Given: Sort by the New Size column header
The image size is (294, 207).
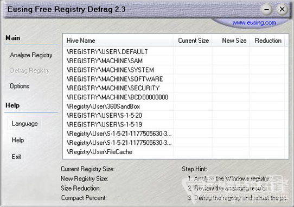Looking at the screenshot, I should pos(231,41).
